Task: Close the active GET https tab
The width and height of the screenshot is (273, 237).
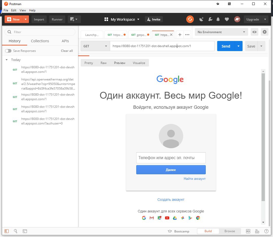Action: [171, 35]
